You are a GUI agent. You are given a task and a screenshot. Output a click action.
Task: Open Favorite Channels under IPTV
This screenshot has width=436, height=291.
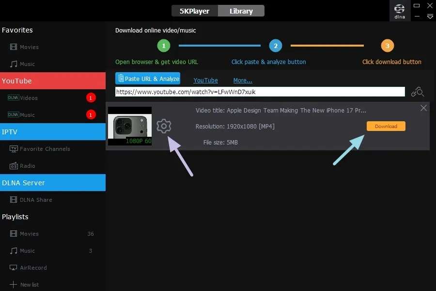45,149
